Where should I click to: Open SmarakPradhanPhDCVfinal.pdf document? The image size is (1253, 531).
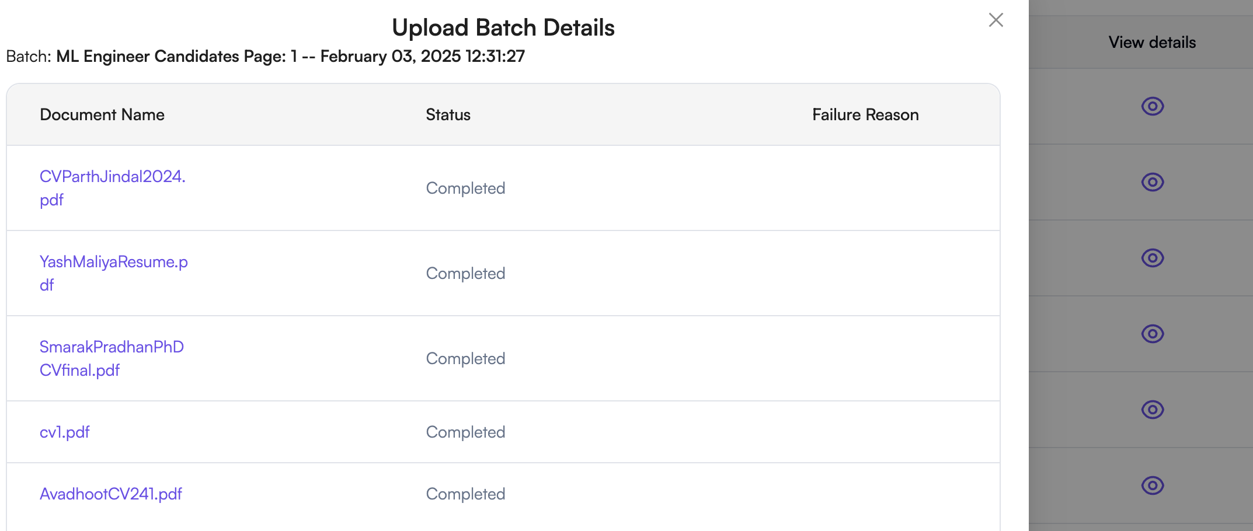point(112,358)
